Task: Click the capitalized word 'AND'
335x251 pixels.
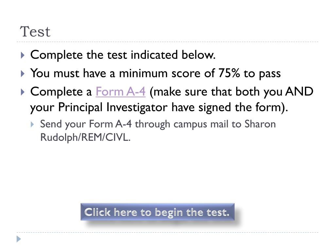Action: [x=299, y=92]
